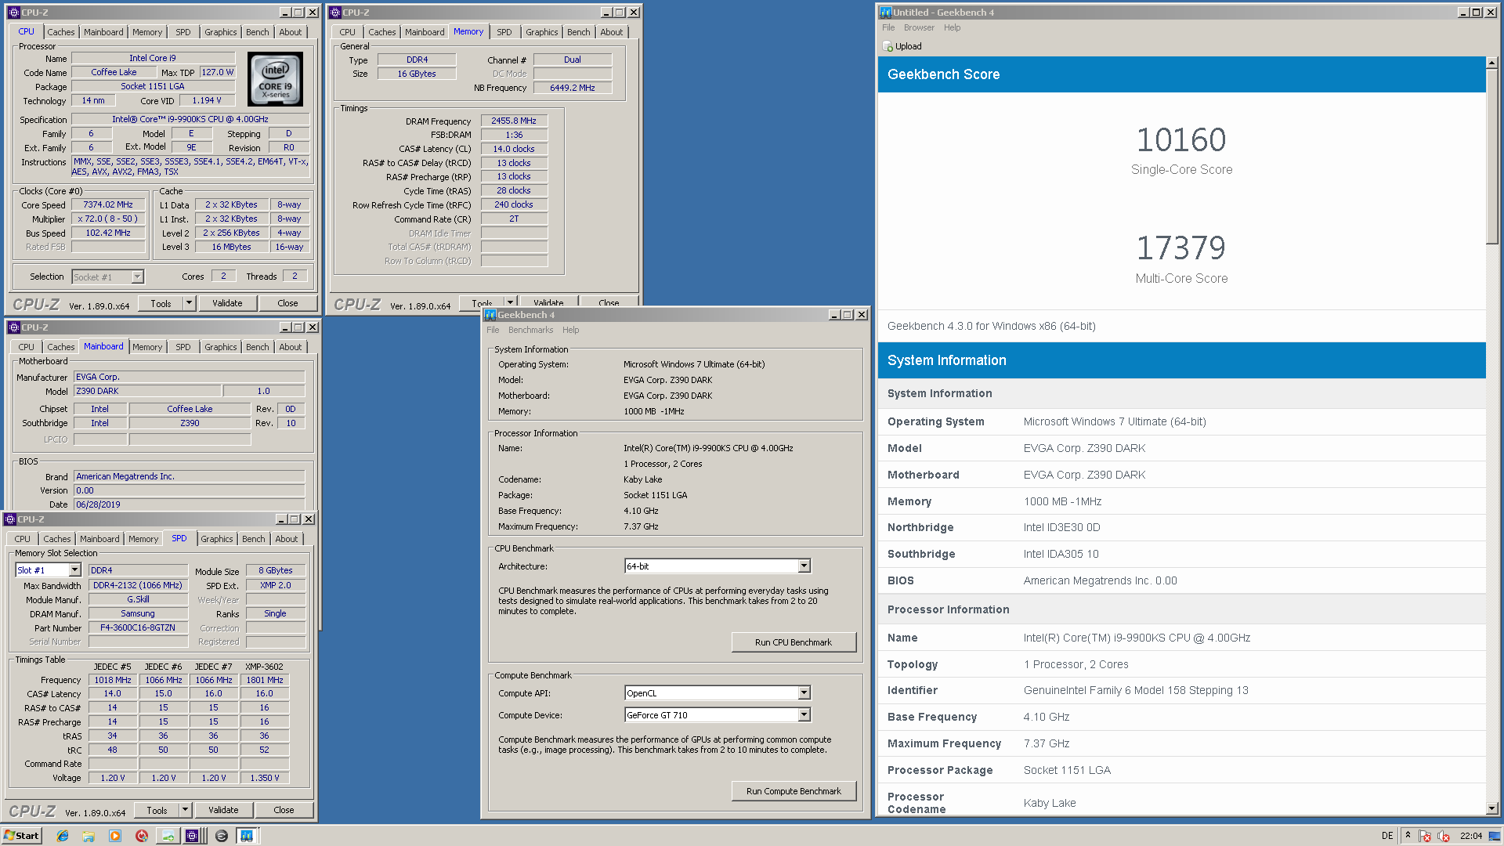Click the CPU-Z title icon in Memory window
Screen dimensions: 1504x846
[335, 13]
